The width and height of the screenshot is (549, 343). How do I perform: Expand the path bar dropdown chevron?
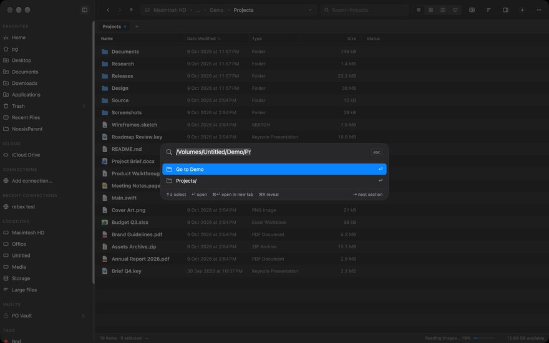tap(310, 10)
